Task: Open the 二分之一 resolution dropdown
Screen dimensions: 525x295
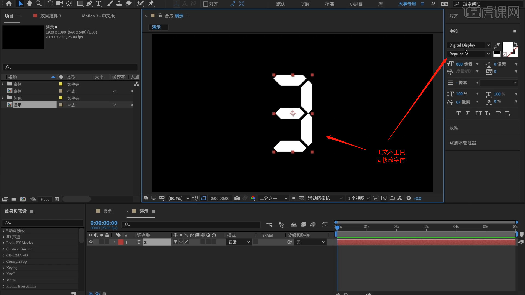Action: [x=273, y=198]
